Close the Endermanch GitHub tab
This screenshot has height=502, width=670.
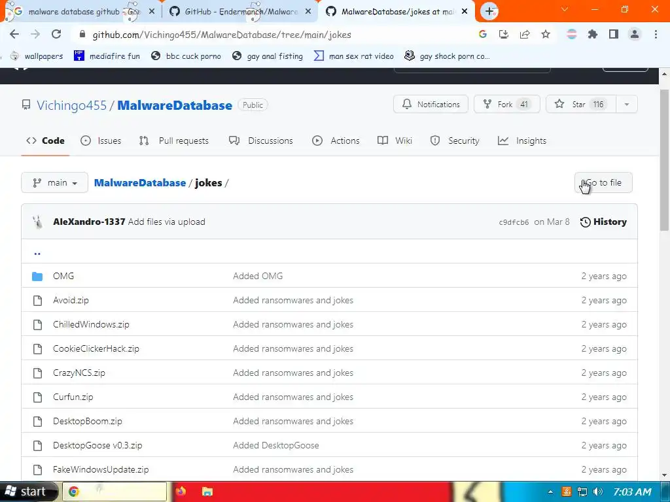(308, 12)
